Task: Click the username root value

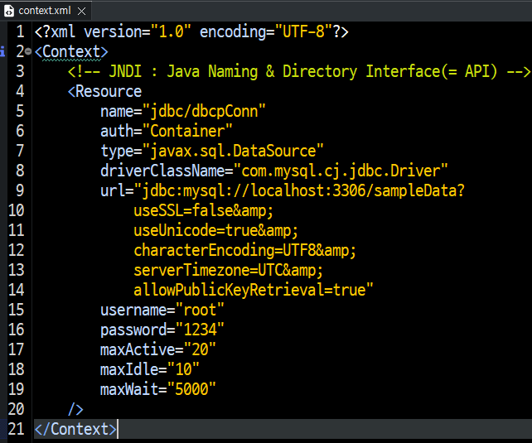Action: (200, 310)
